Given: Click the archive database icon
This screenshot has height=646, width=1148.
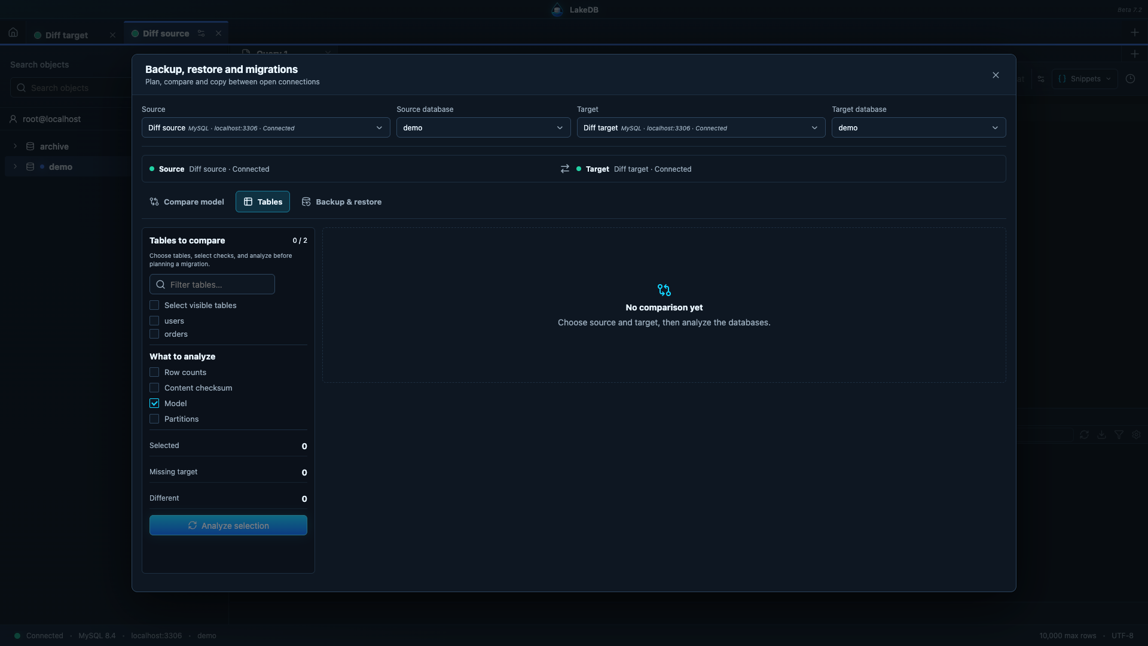Looking at the screenshot, I should click(x=30, y=147).
